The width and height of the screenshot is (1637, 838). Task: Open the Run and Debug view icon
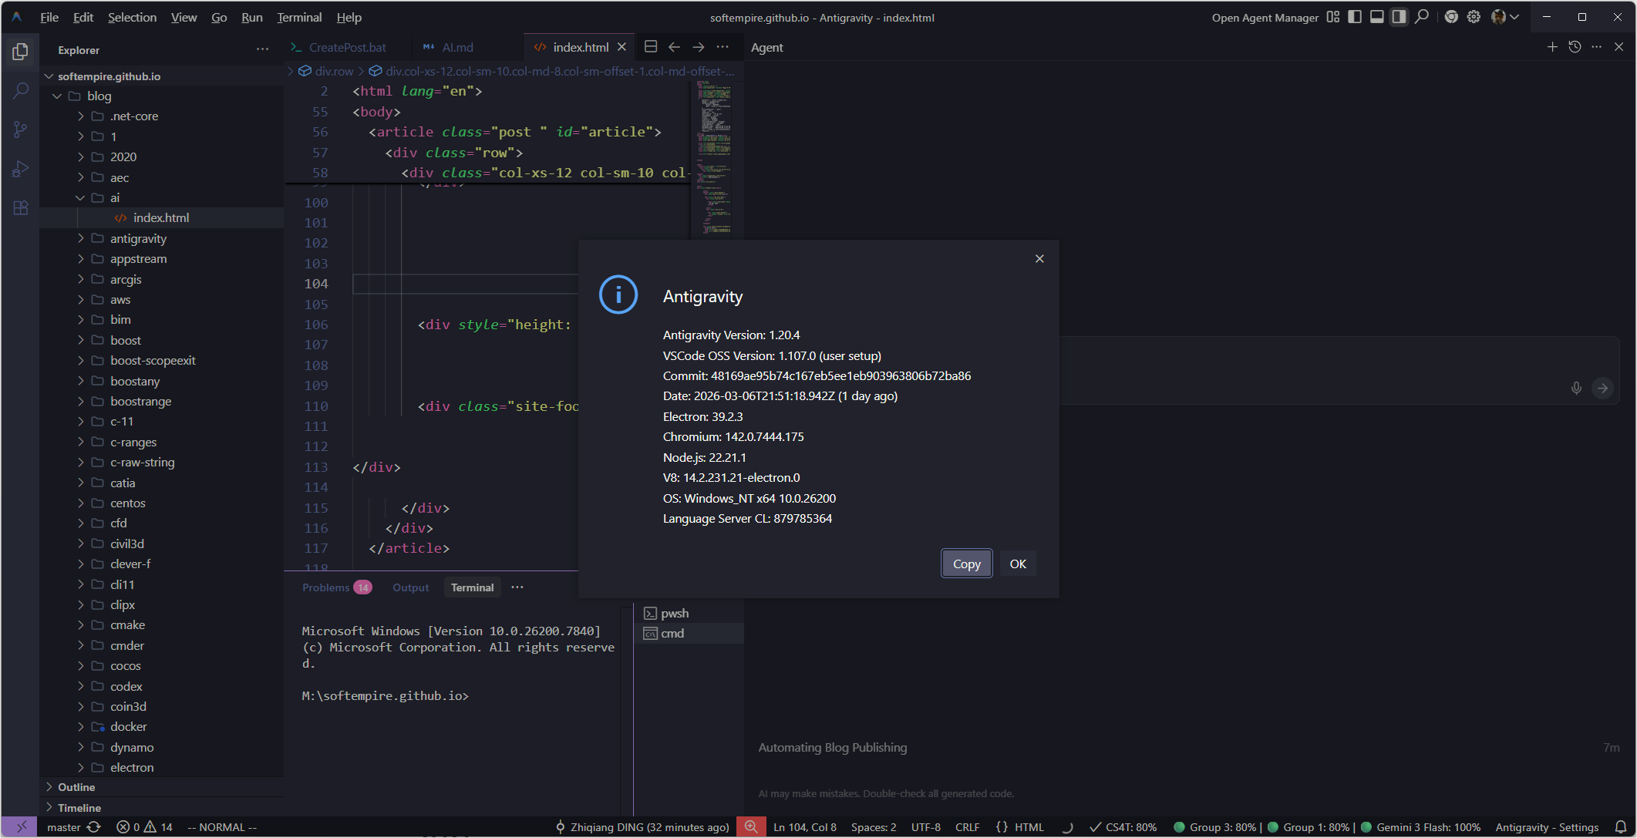click(21, 169)
